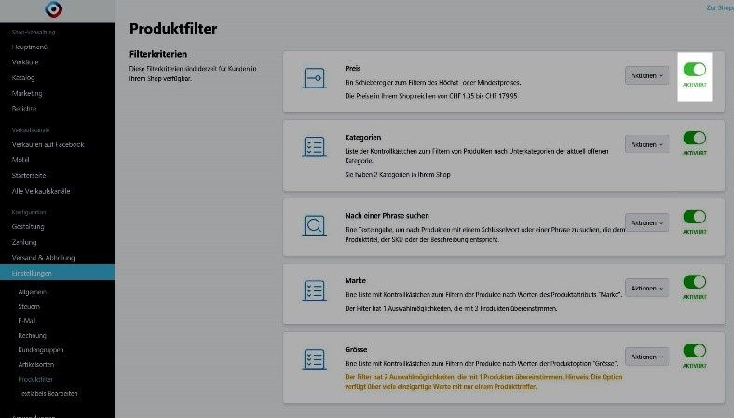Open Versand & Abholung
The width and height of the screenshot is (734, 418).
tap(43, 258)
